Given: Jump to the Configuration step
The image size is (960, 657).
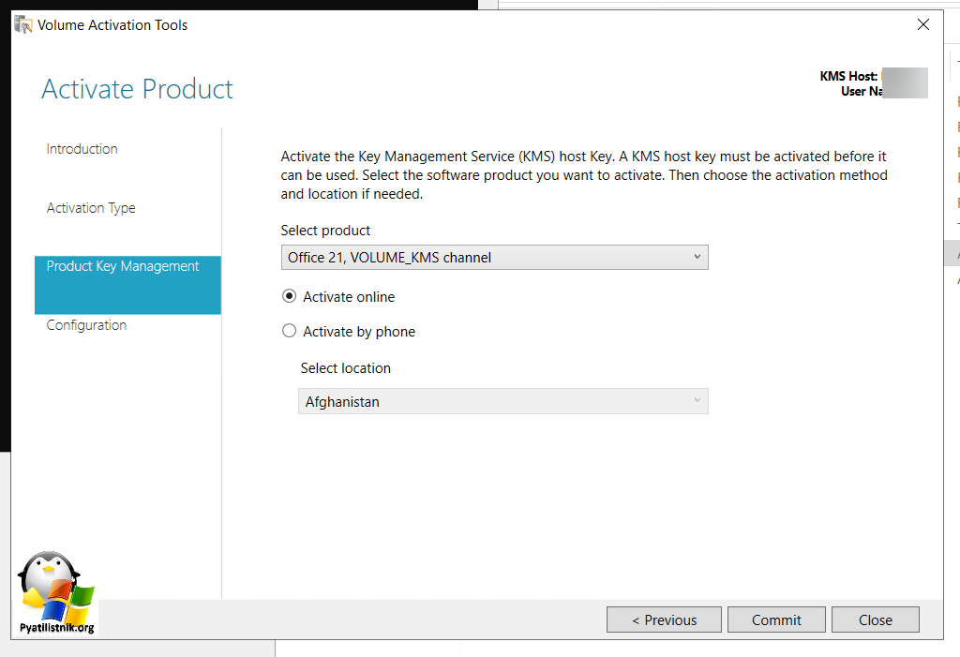Looking at the screenshot, I should [x=86, y=325].
